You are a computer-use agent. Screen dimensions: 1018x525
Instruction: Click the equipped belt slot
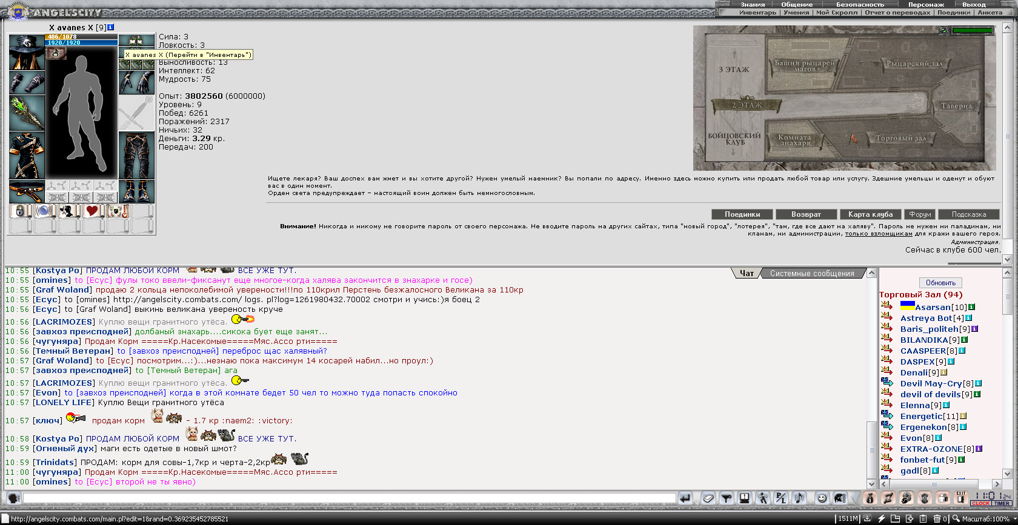pos(27,191)
